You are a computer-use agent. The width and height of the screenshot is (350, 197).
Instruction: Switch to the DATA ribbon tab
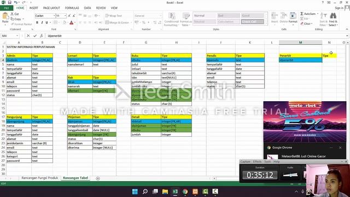coord(87,8)
